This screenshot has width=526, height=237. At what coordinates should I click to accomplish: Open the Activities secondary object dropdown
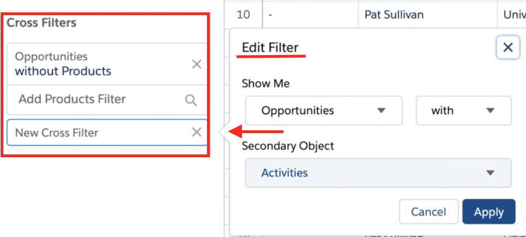pyautogui.click(x=379, y=173)
